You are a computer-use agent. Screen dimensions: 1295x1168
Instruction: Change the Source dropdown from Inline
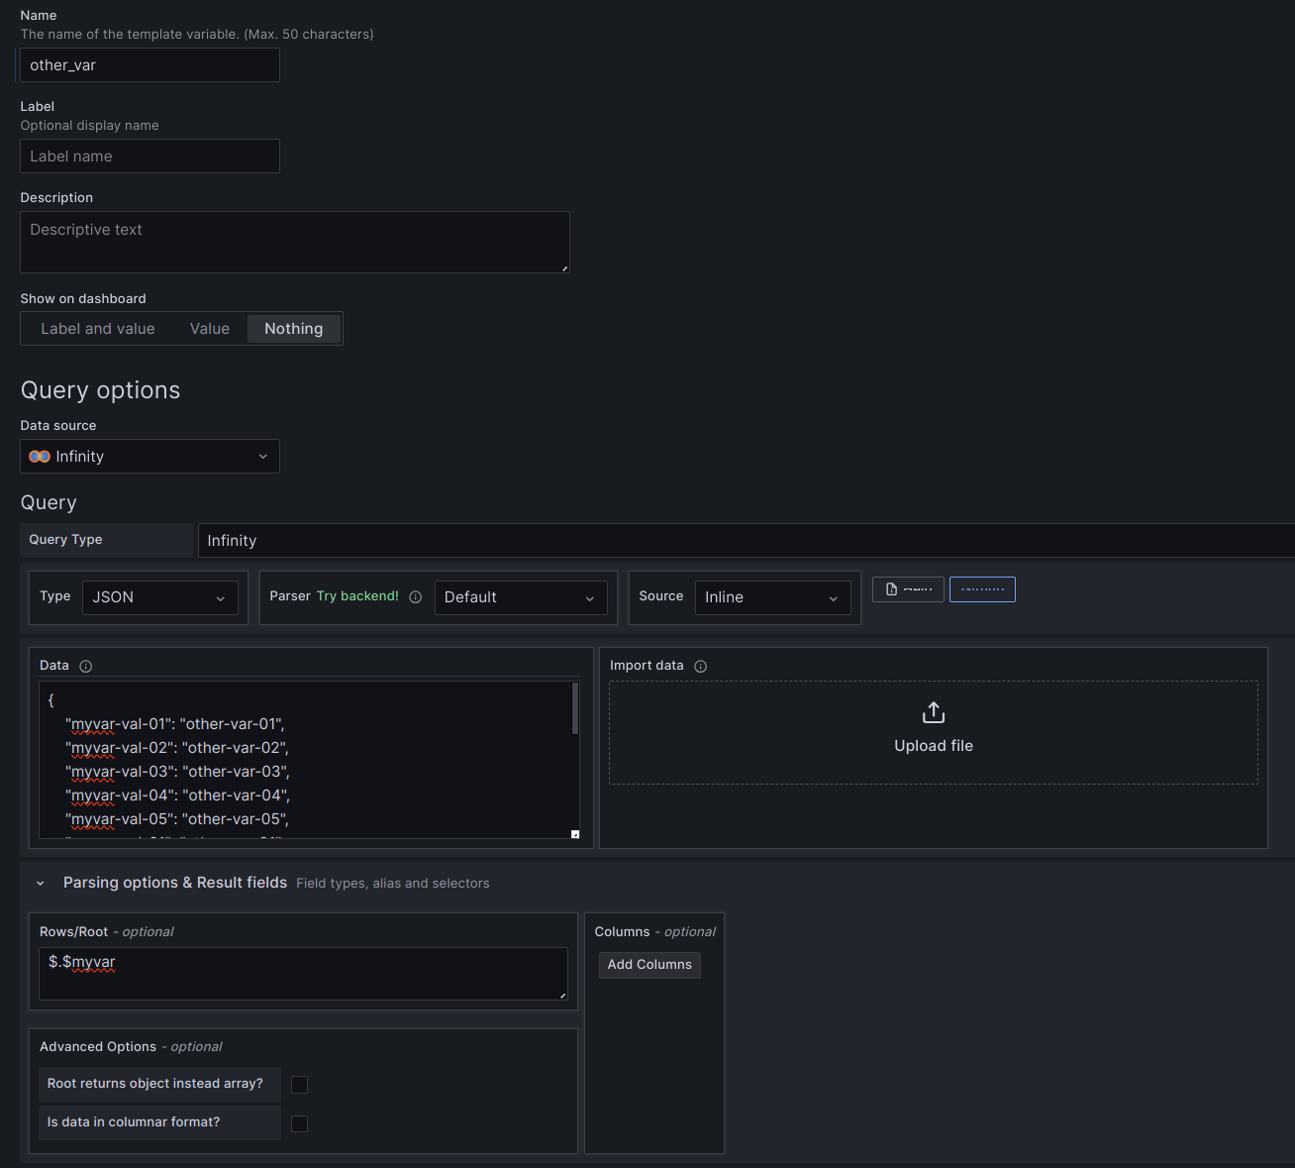(x=772, y=597)
